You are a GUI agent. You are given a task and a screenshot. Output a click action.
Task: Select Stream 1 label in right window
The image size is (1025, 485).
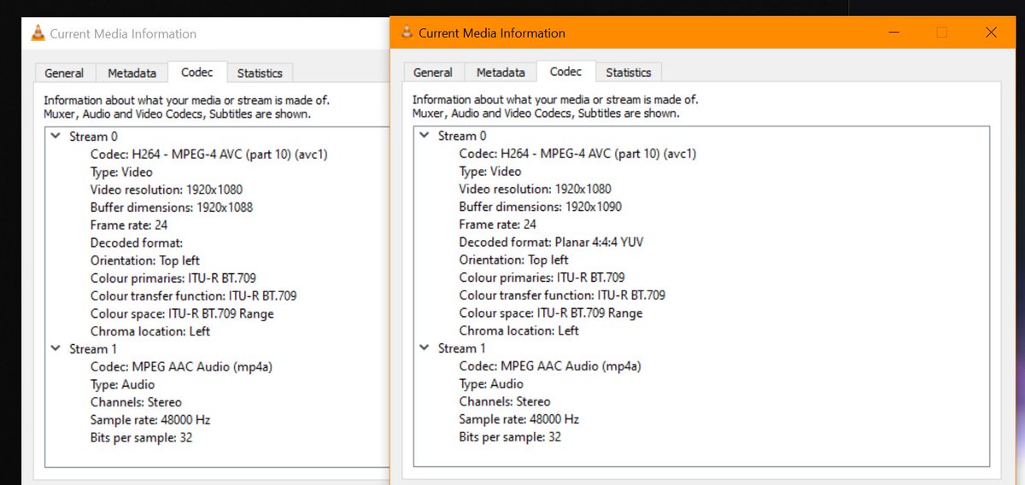462,348
